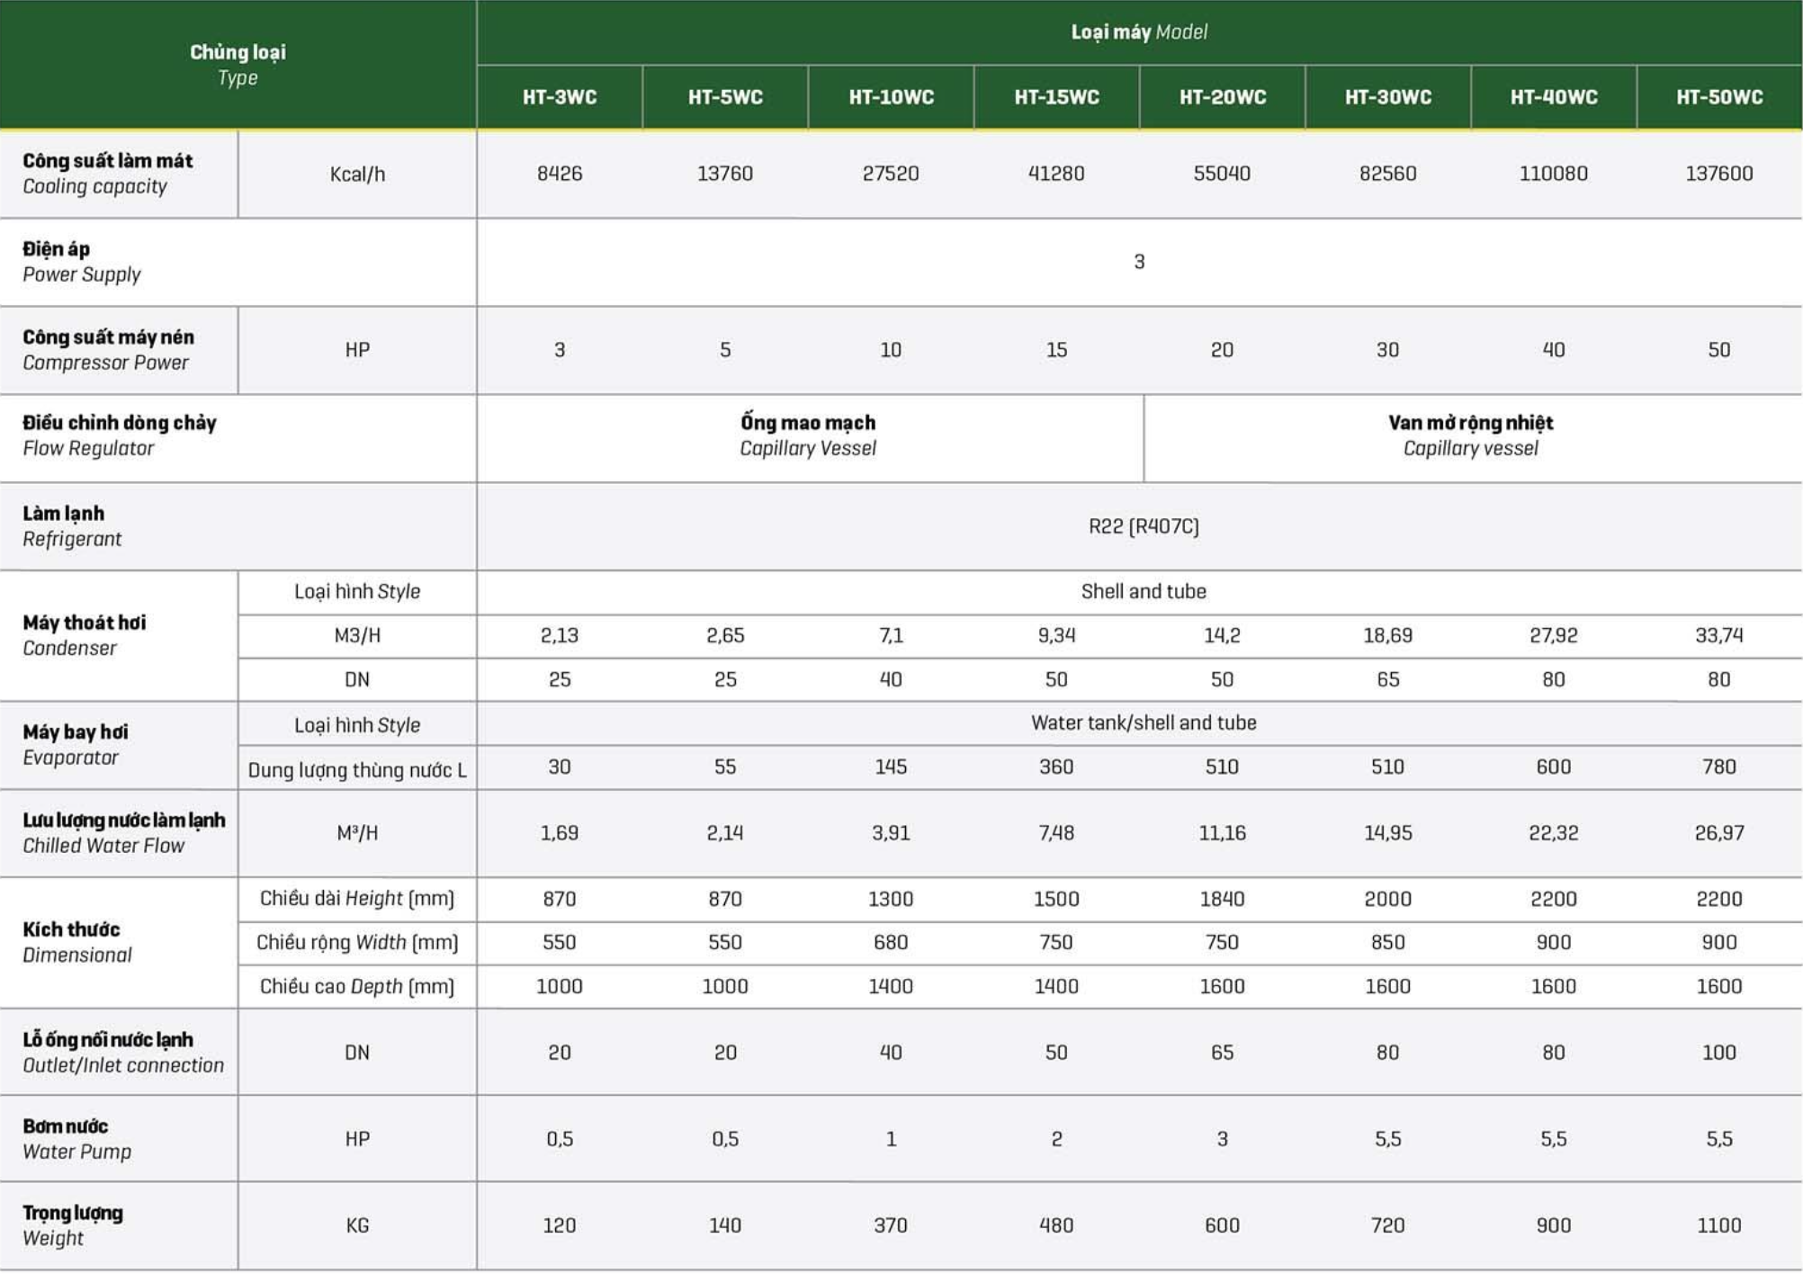Click the Cooling capacity row label
The width and height of the screenshot is (1803, 1274).
point(107,174)
